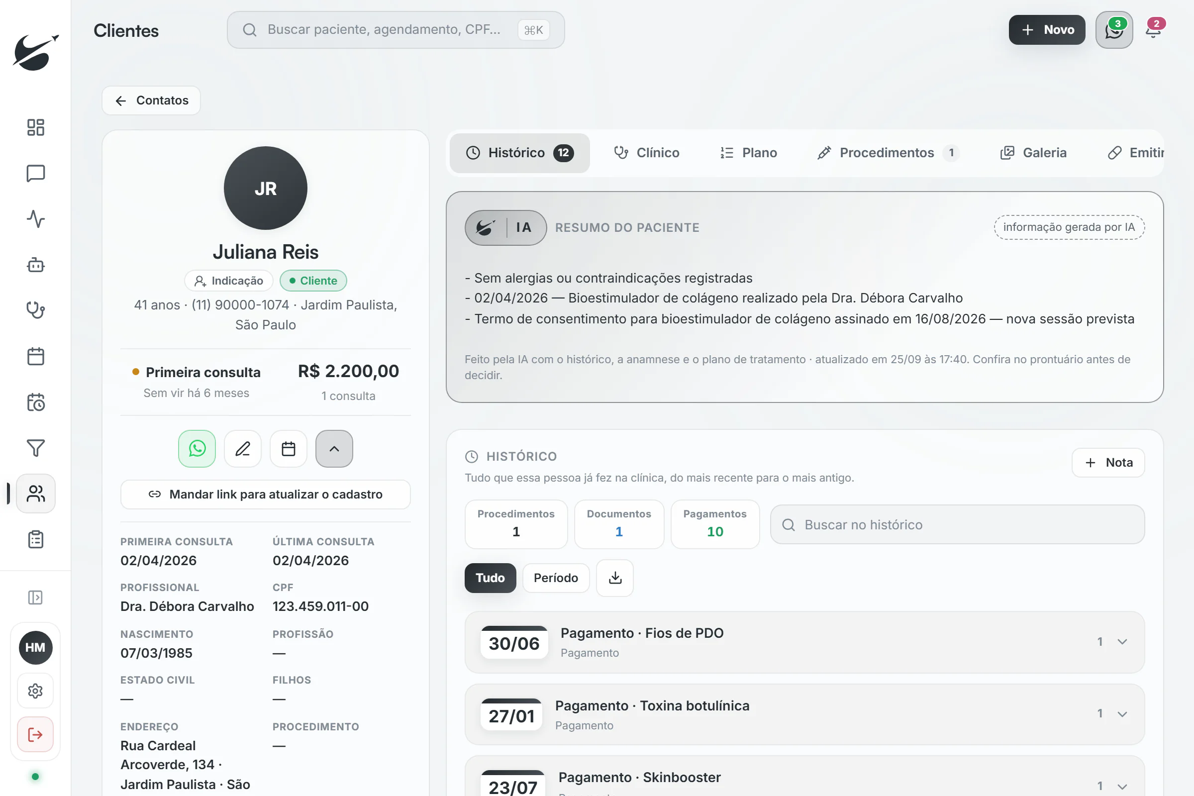1194x796 pixels.
Task: Filter history by Procedimentos 1
Action: coord(516,524)
